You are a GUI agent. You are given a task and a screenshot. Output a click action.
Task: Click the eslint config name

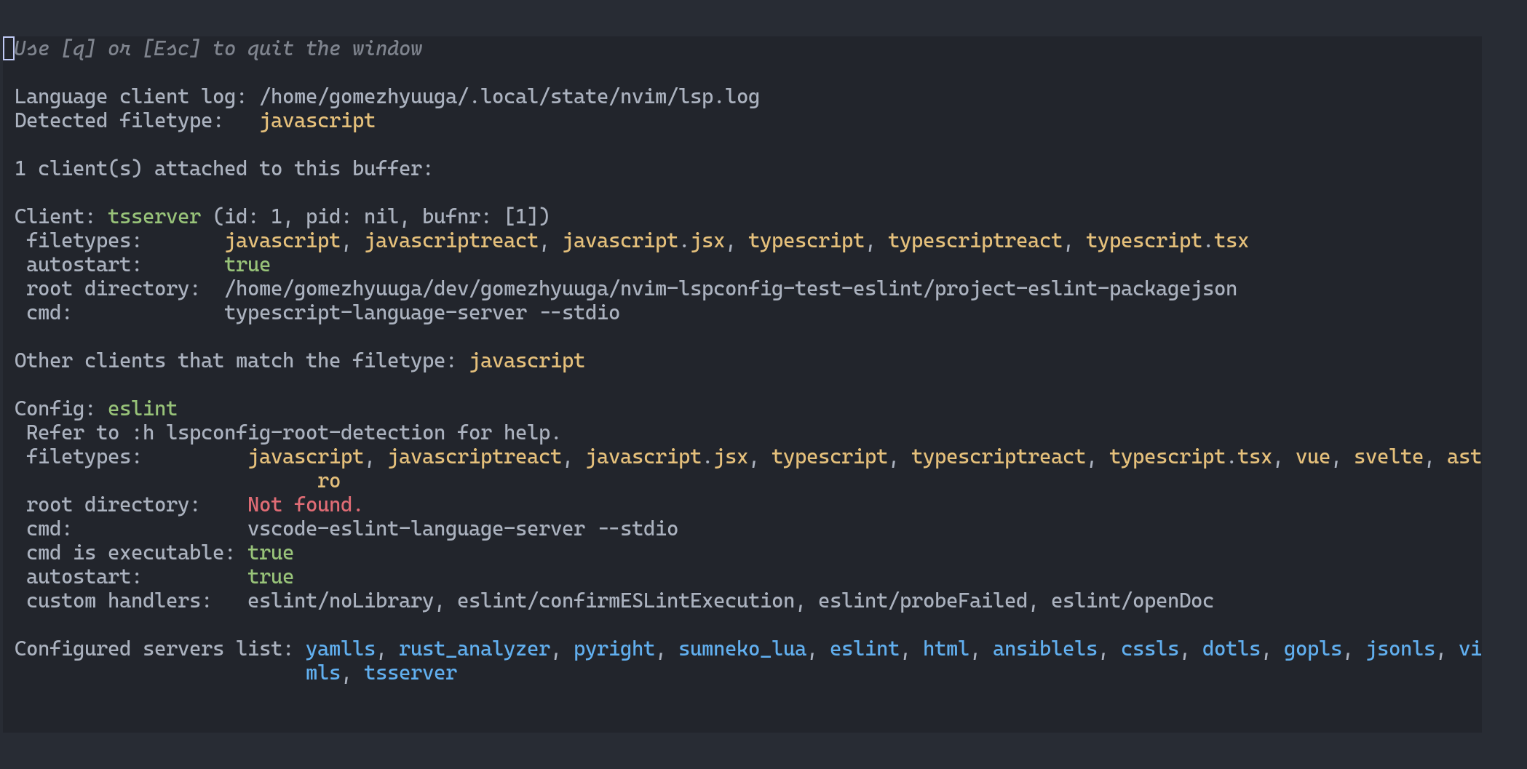[x=143, y=408]
